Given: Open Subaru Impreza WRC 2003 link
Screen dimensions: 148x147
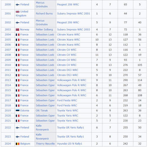Looking at the screenshot, I should [x=73, y=30].
